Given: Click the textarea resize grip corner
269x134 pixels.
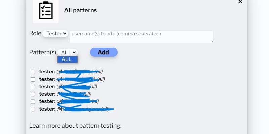Looking at the screenshot, I should (x=212, y=41).
